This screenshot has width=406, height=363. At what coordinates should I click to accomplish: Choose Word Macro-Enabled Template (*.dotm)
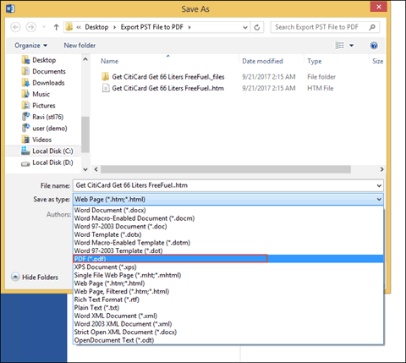click(x=228, y=243)
